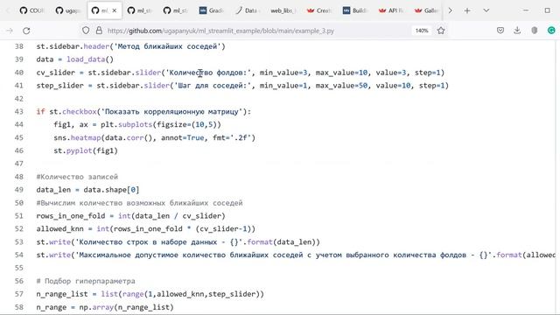Close the active ml_ GitHub tab
The height and width of the screenshot is (315, 560).
pos(115,10)
